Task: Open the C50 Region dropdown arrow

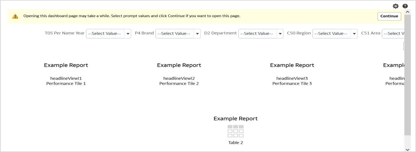Action: pos(354,34)
